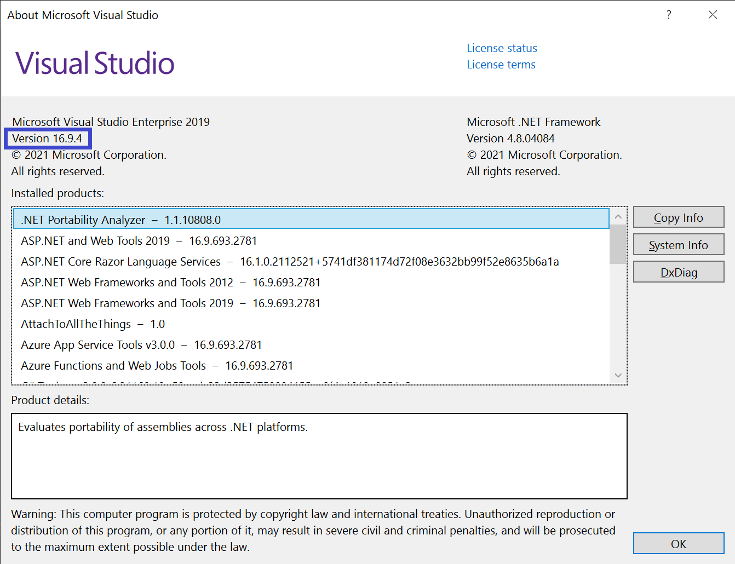Click the help question mark icon

click(x=669, y=15)
